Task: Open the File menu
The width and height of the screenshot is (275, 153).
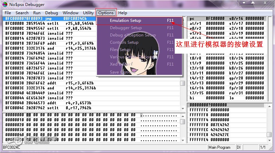Action: pos(8,13)
